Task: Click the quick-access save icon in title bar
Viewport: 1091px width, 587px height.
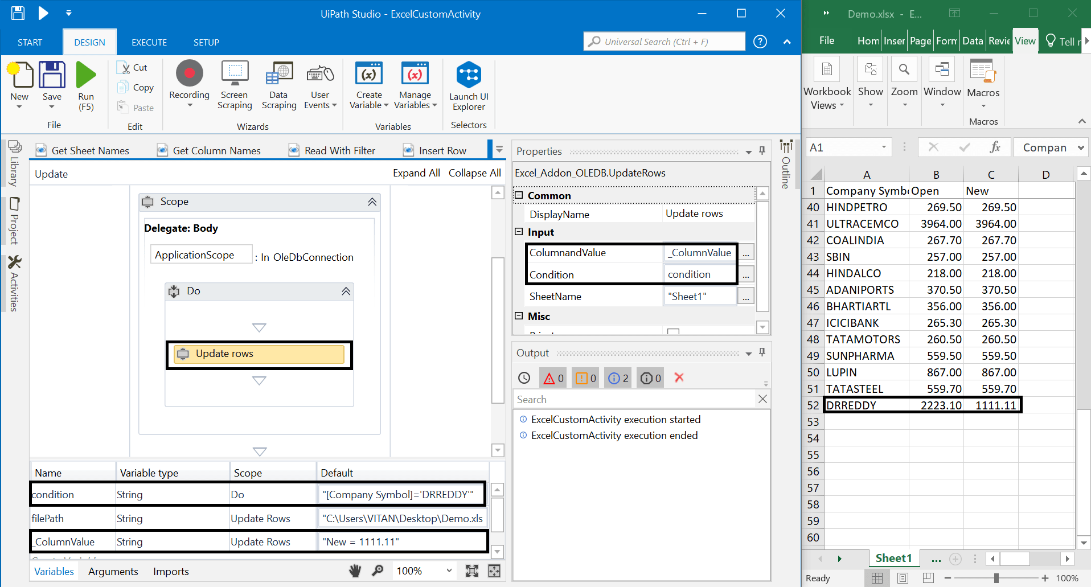Action: pyautogui.click(x=18, y=13)
